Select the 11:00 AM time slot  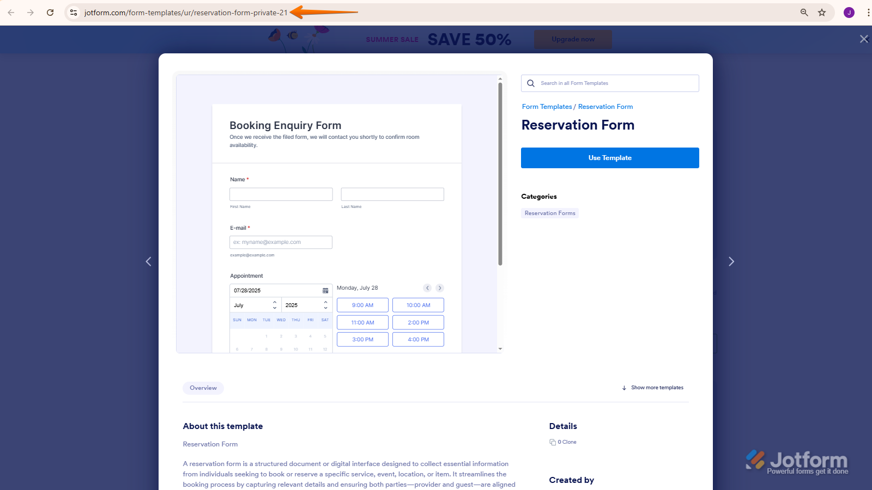(x=362, y=323)
